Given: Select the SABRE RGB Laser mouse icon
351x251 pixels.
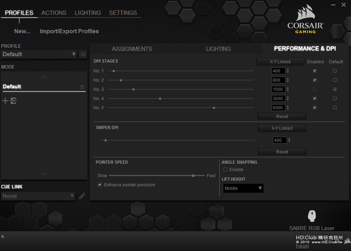Looking at the screenshot, I should (312, 216).
